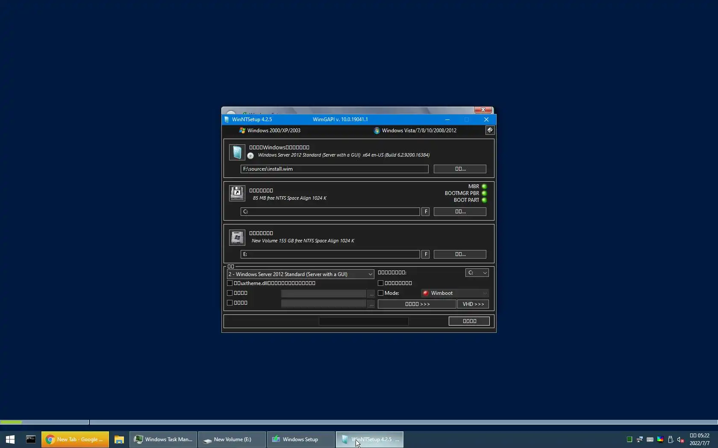The image size is (718, 448).
Task: Click the E: installation drive path field
Action: 330,254
